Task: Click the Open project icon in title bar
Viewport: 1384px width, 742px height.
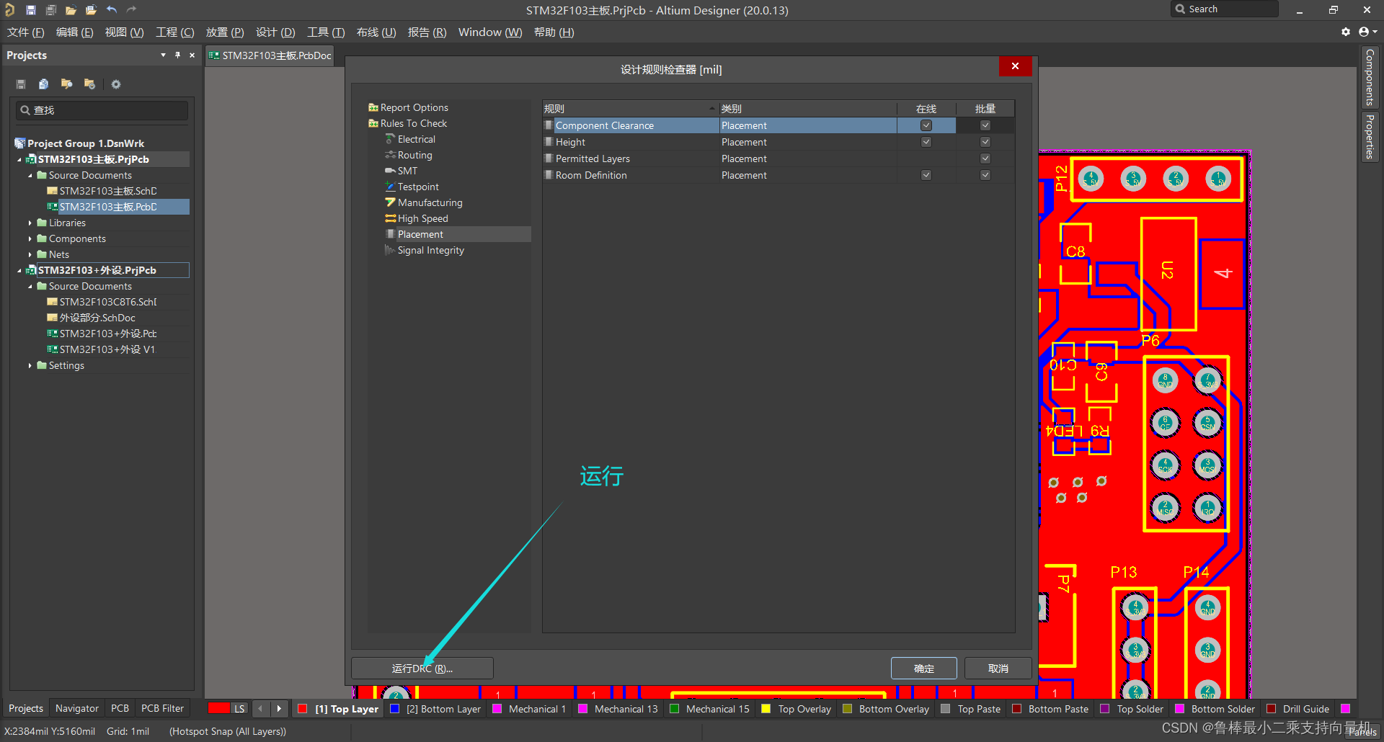Action: [x=91, y=10]
